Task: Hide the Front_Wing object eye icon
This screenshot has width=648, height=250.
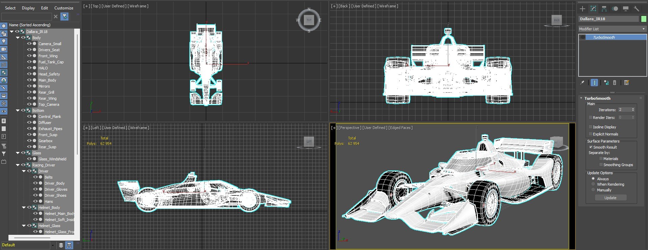Action: pos(29,56)
